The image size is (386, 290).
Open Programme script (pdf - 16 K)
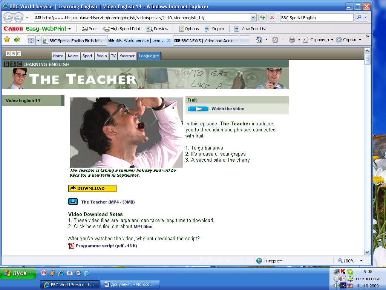coord(106,246)
